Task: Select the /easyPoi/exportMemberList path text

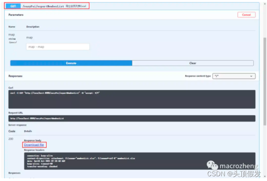Action: click(x=43, y=6)
